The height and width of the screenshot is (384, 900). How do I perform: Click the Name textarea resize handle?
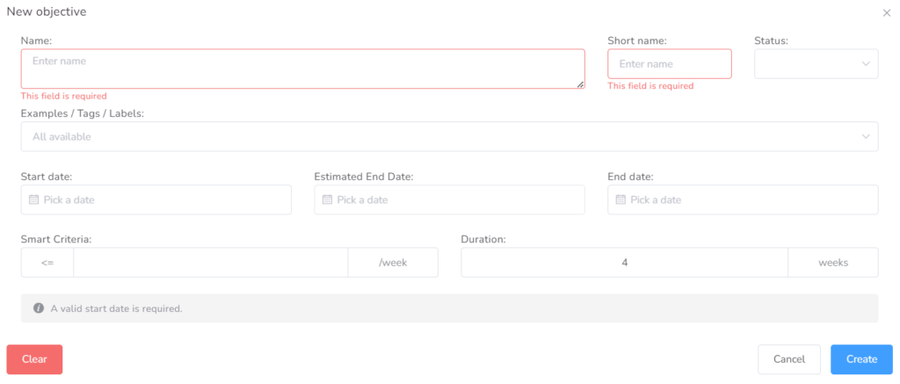(580, 84)
